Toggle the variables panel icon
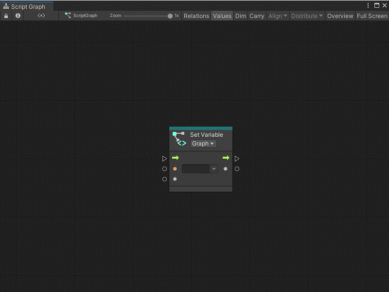Viewport: 389px width, 292px height. pos(41,16)
